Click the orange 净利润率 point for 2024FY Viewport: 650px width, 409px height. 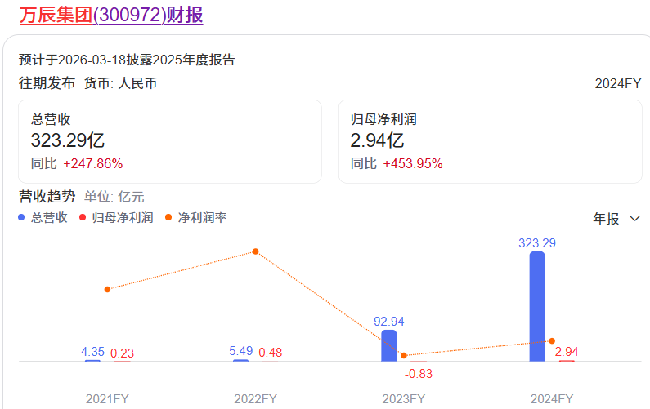pos(553,340)
